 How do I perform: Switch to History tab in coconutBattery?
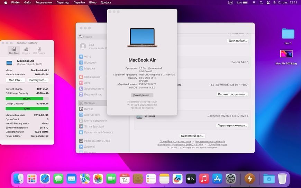click(x=26, y=50)
